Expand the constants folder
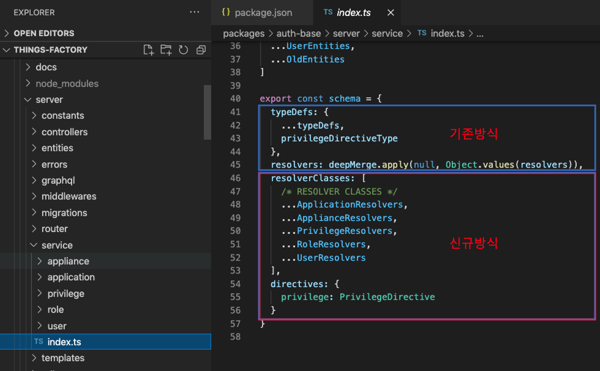Viewport: 600px width, 371px height. (x=105, y=115)
